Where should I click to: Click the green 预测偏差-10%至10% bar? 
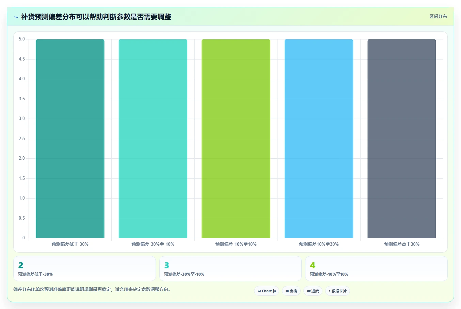236,139
